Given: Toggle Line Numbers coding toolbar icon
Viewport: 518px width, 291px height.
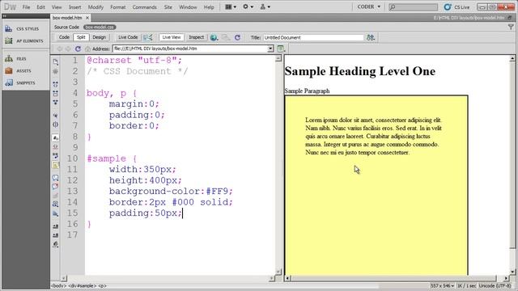Looking at the screenshot, I should (x=56, y=137).
